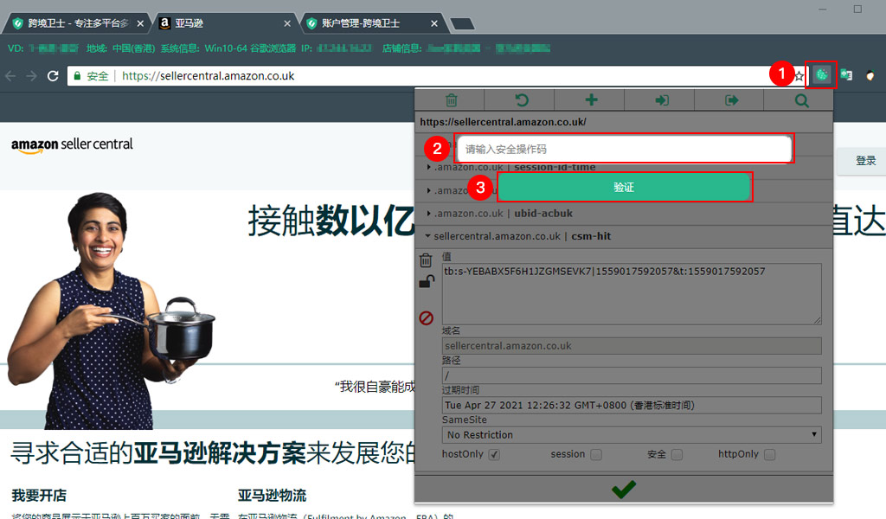Switch to the 账户管理-跨境卫士 tab
The image size is (886, 519).
pyautogui.click(x=371, y=23)
